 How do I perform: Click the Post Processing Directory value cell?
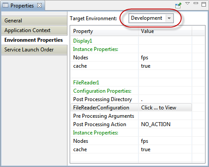[165, 99]
